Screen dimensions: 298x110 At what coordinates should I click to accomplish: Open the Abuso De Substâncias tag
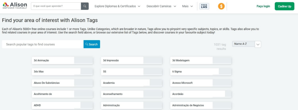(x=62, y=83)
